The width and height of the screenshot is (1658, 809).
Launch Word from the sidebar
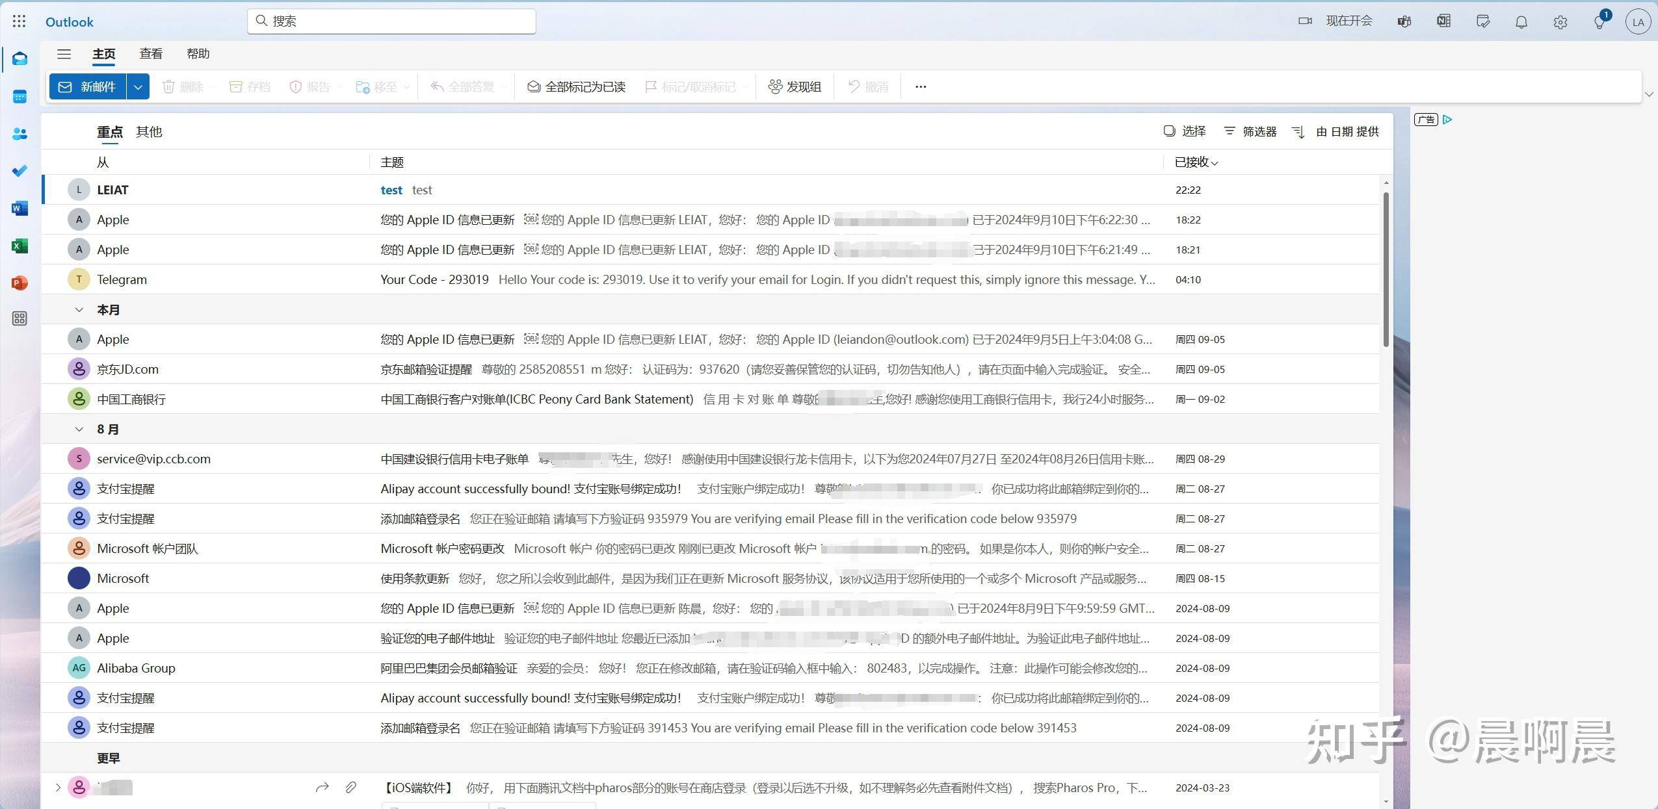(20, 208)
